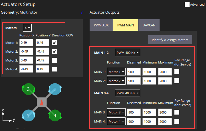The width and height of the screenshot is (206, 131).
Task: Open MAIN 1-2 PWM 400 Hz dropdown
Action: 127,53
